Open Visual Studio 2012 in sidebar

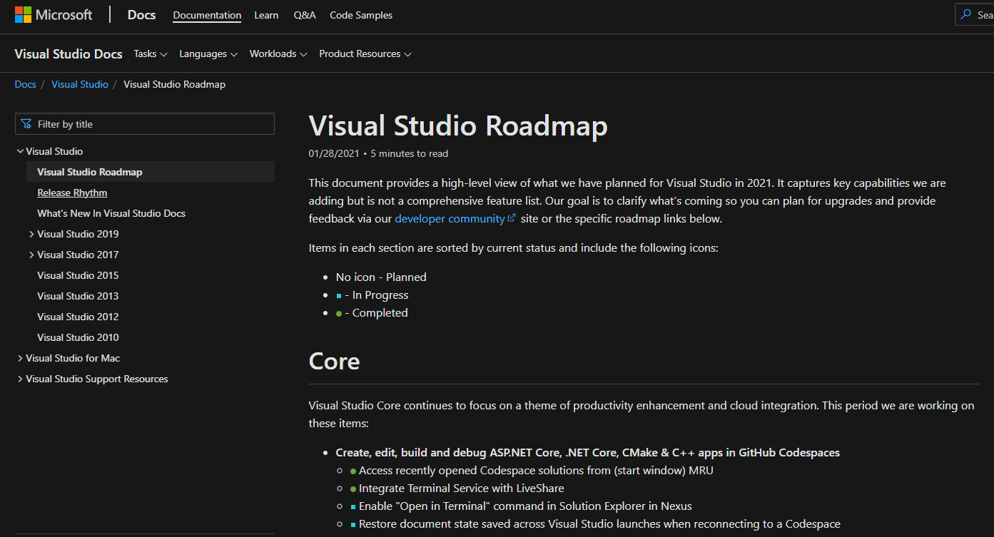point(78,317)
